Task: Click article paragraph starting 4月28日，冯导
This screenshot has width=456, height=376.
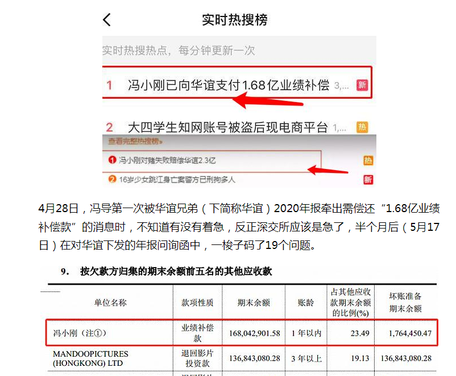Action: point(239,227)
